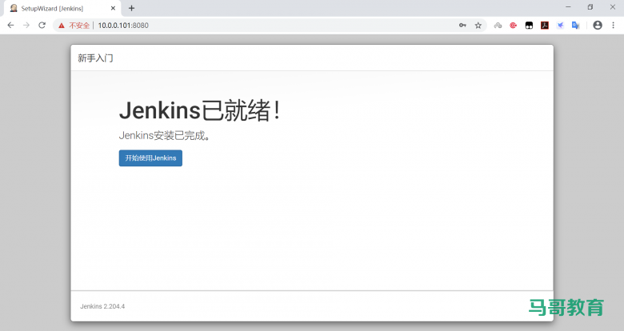Restore down the Chrome window
This screenshot has width=624, height=331.
pos(590,6)
